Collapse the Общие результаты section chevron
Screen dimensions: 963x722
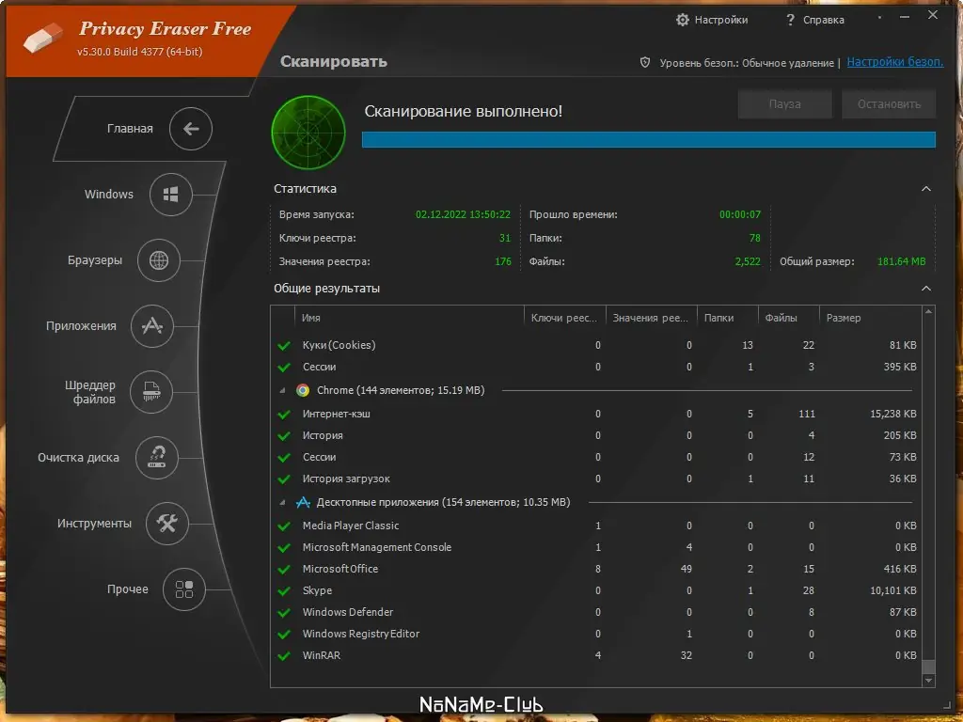click(x=926, y=289)
